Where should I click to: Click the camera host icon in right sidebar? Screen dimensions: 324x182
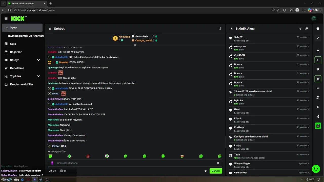coord(318,98)
